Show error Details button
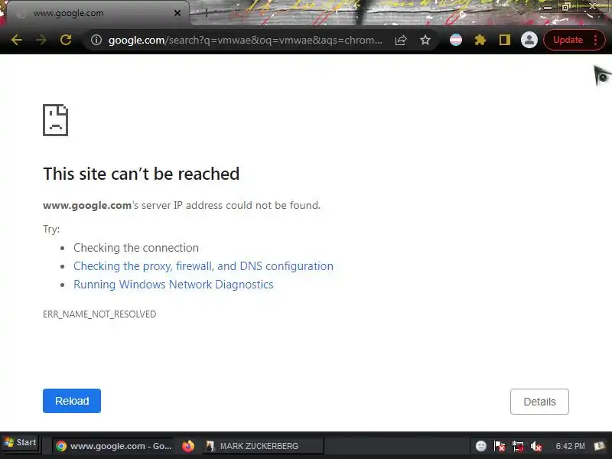 [x=539, y=402]
